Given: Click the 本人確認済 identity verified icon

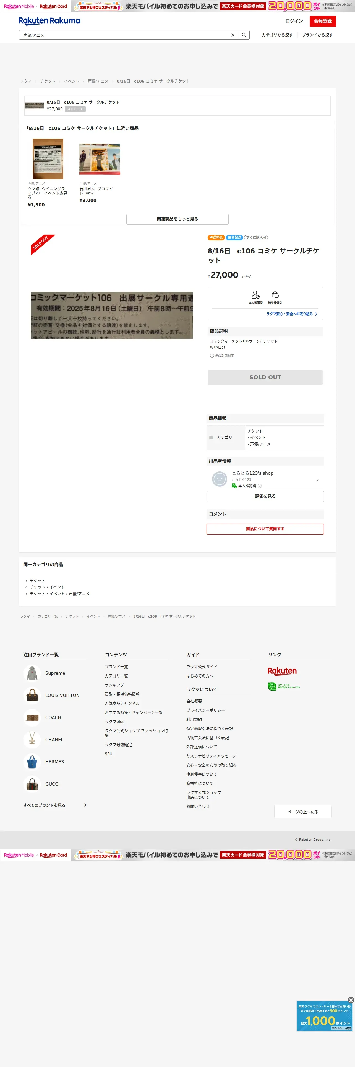Looking at the screenshot, I should point(255,295).
